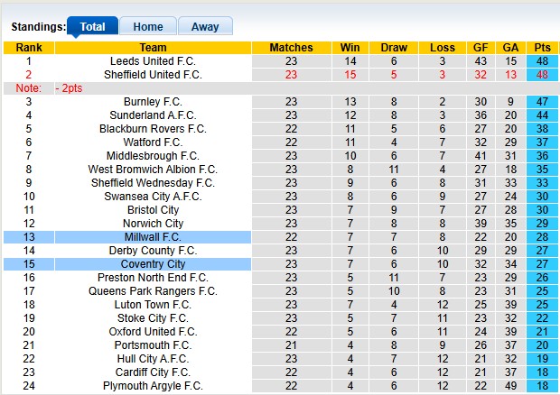560x395 pixels.
Task: Select the Away standings tab
Action: (205, 26)
